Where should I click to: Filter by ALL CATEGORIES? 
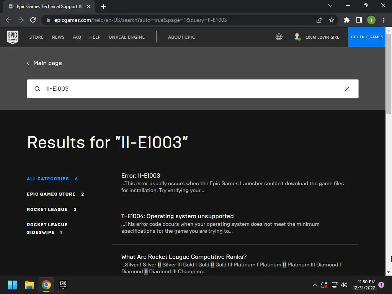pyautogui.click(x=52, y=179)
